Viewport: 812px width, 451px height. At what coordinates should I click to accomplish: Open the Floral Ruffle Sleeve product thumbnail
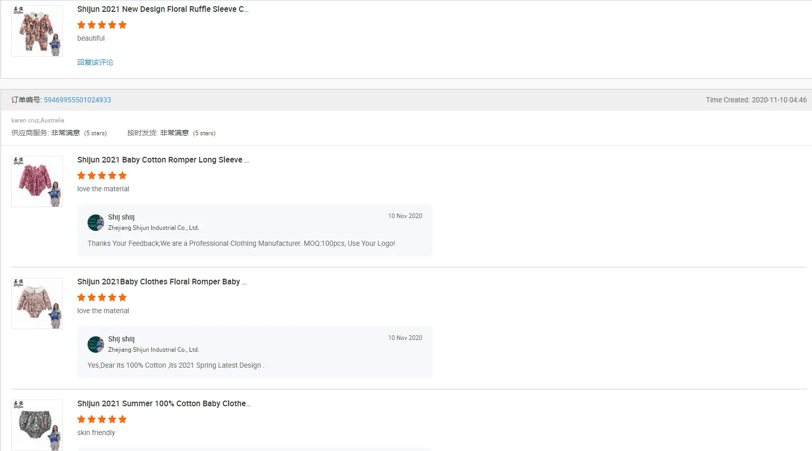pyautogui.click(x=37, y=31)
